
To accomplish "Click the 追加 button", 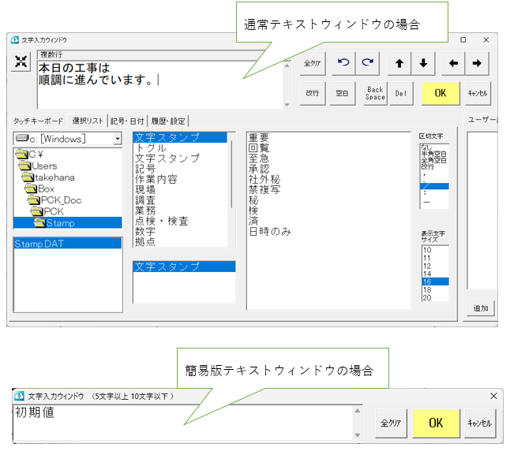I will tap(481, 308).
